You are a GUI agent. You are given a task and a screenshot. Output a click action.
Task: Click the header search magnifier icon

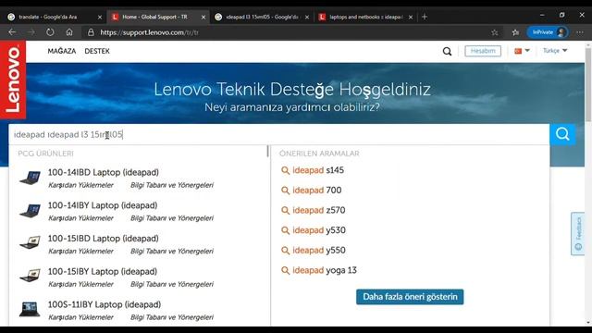tap(447, 52)
